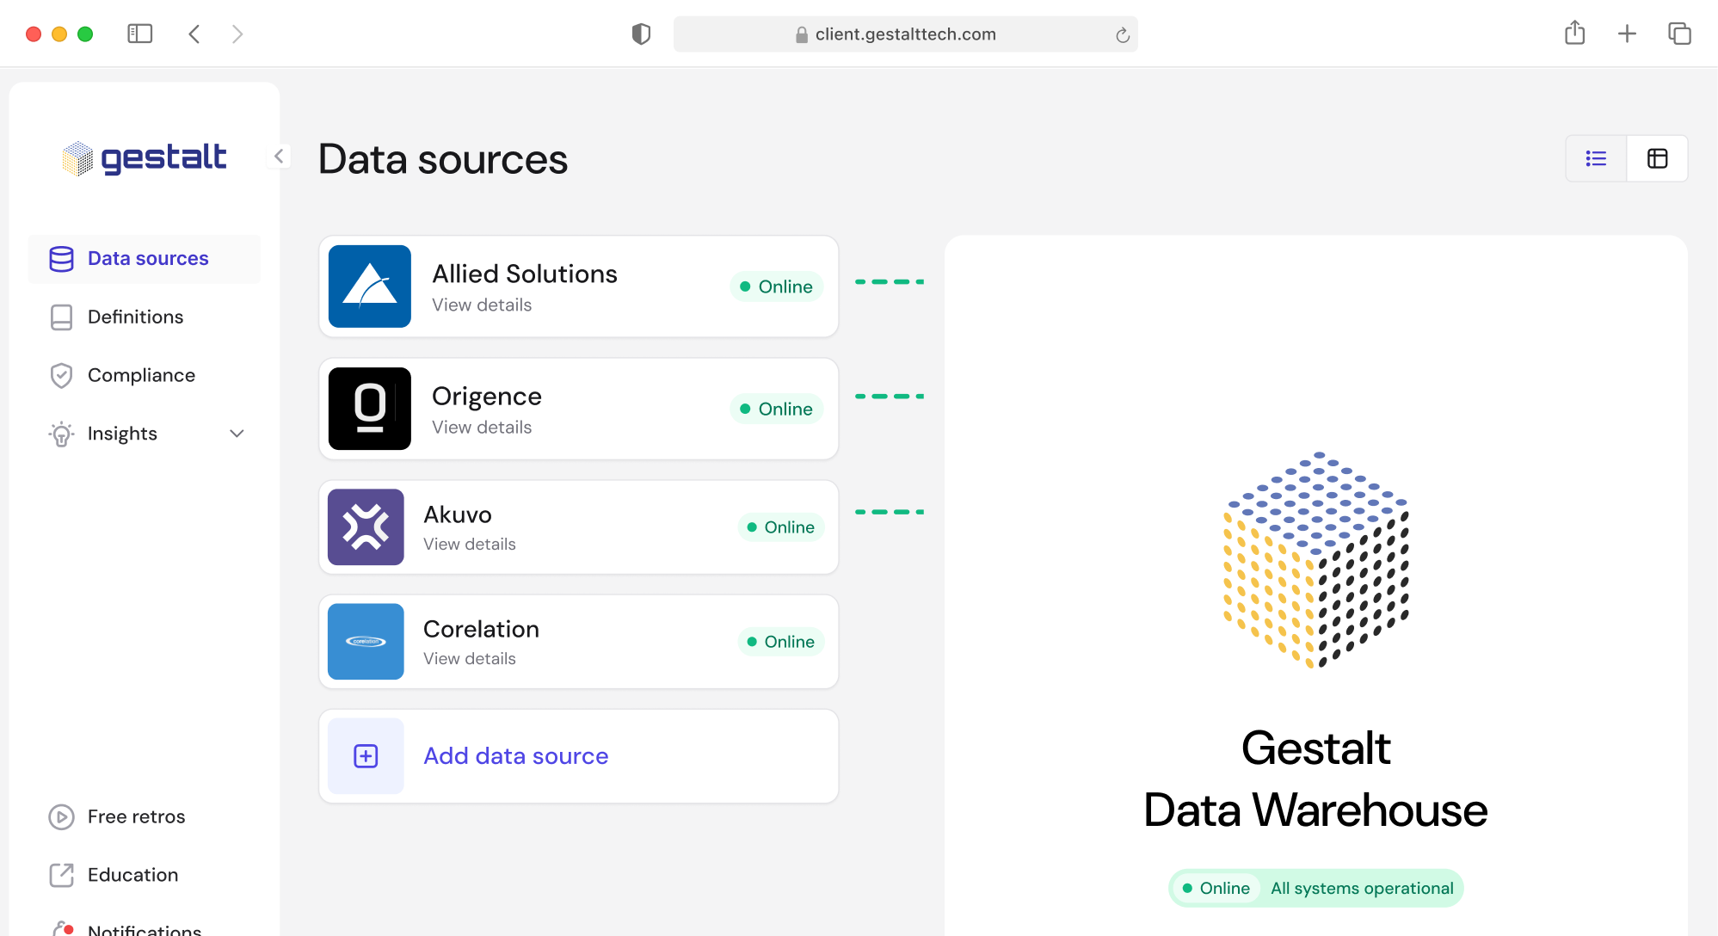Click the Akuvo logo icon

click(366, 526)
